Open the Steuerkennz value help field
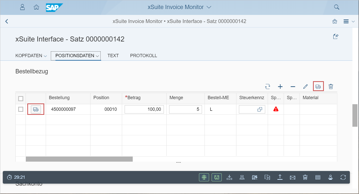This screenshot has height=194, width=359. (260, 110)
